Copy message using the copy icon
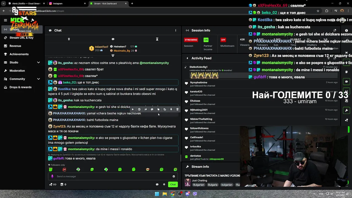The image size is (352, 198). [158, 109]
